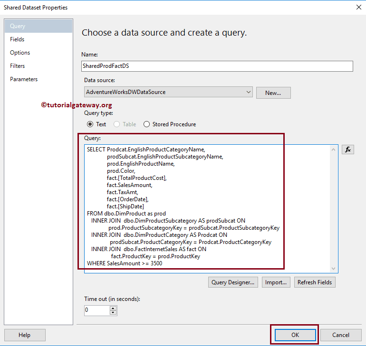Screen dimensions: 366x346
Task: Confirm with the OK button
Action: tap(295, 335)
